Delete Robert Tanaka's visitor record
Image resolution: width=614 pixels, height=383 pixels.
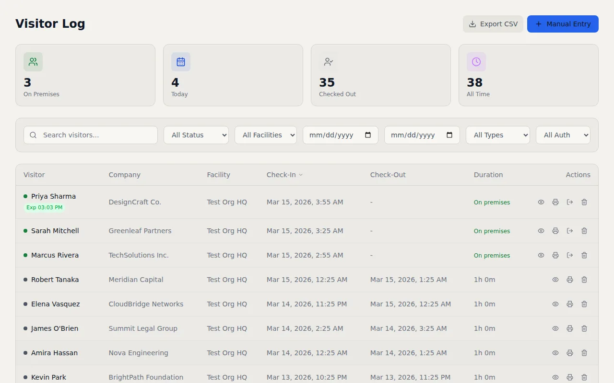584,280
